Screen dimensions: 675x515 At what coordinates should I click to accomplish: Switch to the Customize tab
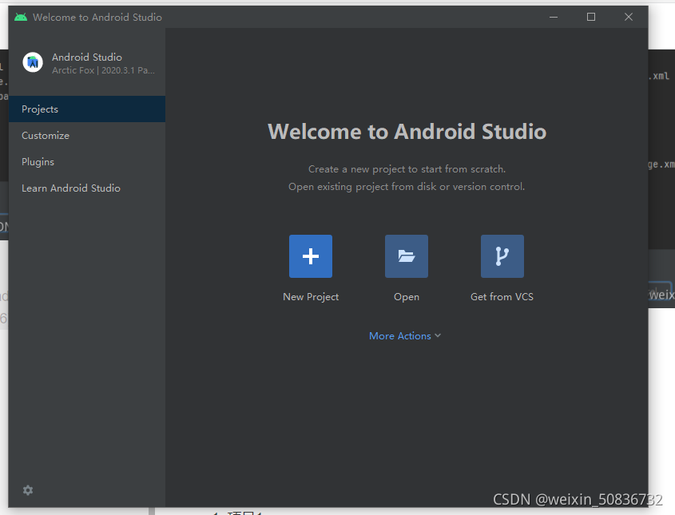coord(87,136)
